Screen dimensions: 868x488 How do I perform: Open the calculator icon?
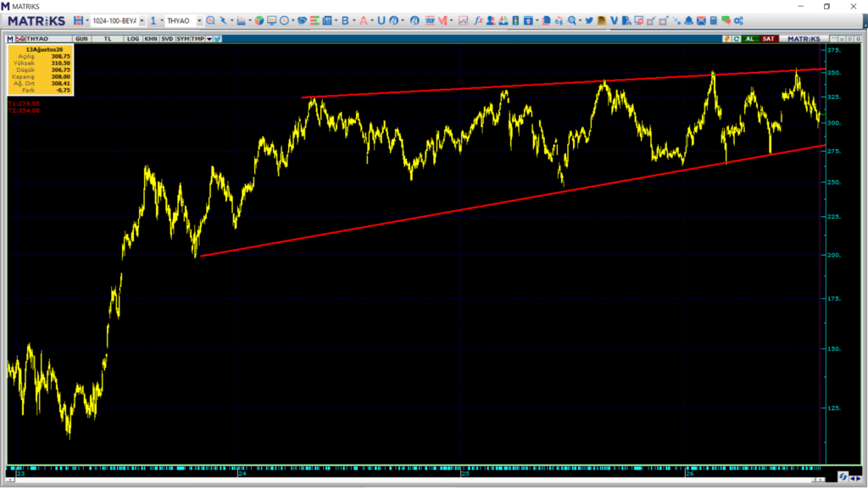(x=714, y=20)
